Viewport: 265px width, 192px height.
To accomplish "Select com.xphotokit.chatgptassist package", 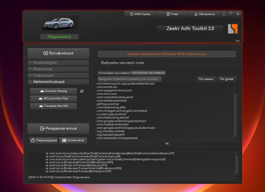I will tap(117, 138).
